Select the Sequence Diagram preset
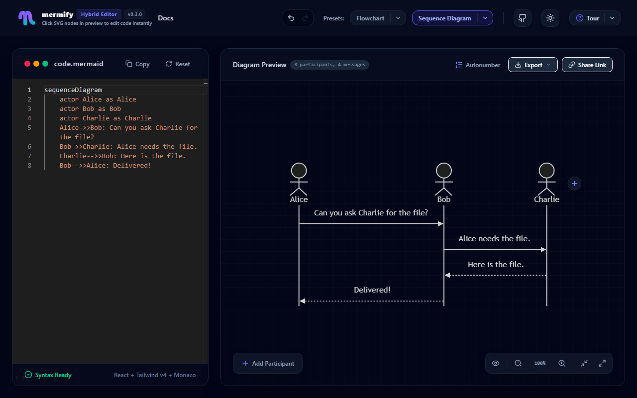637x398 pixels. [x=444, y=18]
